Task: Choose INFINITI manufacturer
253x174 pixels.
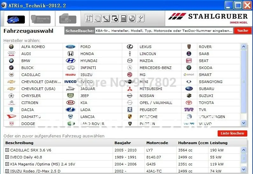Action: [x=88, y=68]
